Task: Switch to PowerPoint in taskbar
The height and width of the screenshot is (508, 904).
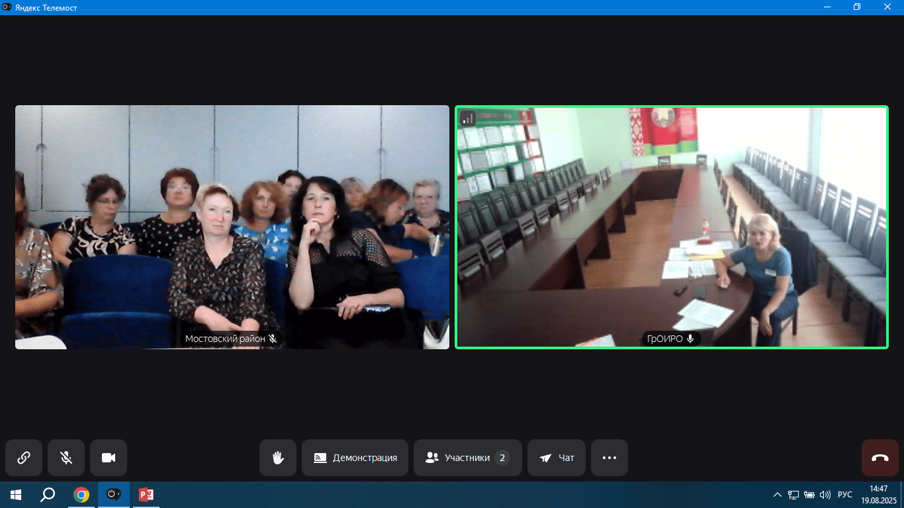Action: pyautogui.click(x=146, y=495)
